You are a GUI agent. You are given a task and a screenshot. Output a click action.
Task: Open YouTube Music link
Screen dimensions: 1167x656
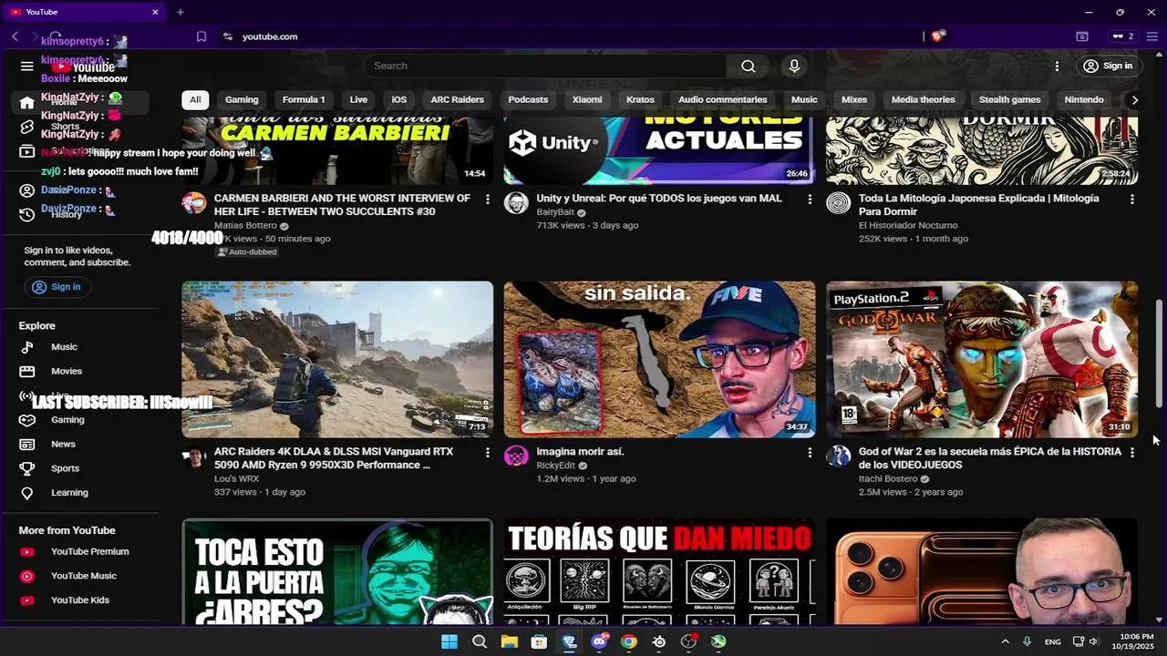click(x=83, y=576)
